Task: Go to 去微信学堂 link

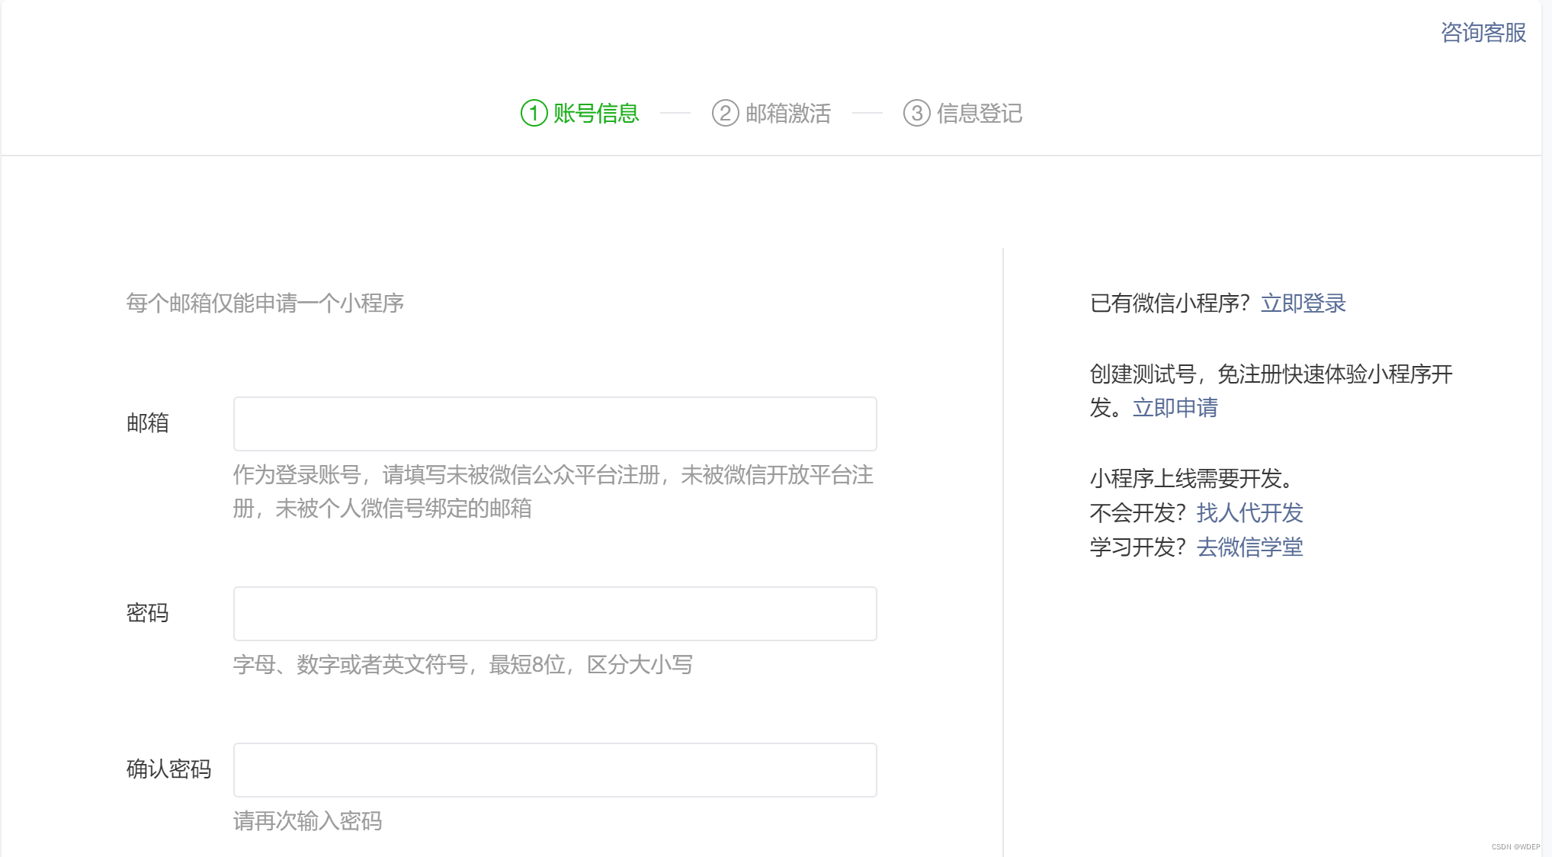Action: coord(1249,547)
